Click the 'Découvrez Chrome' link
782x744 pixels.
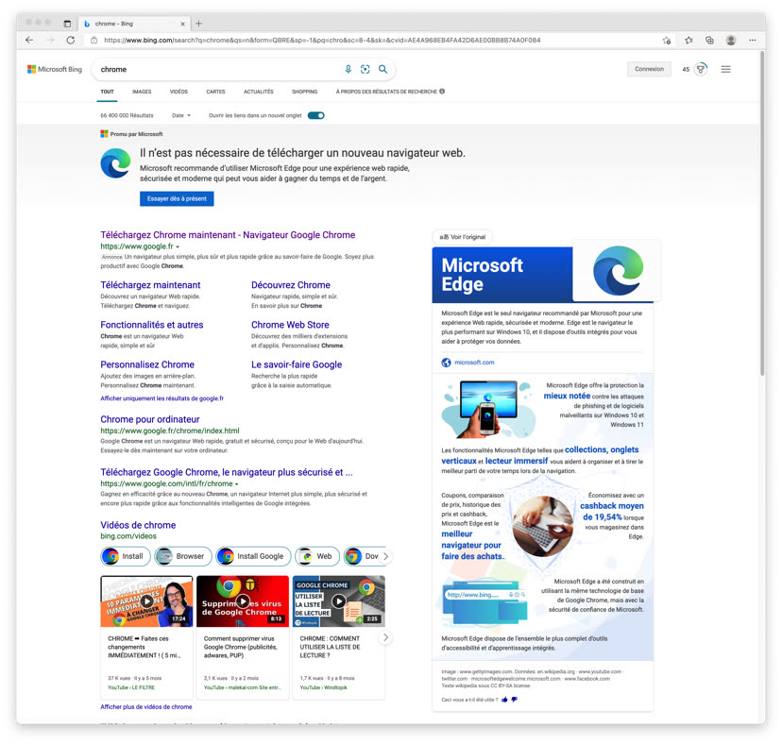pos(291,285)
